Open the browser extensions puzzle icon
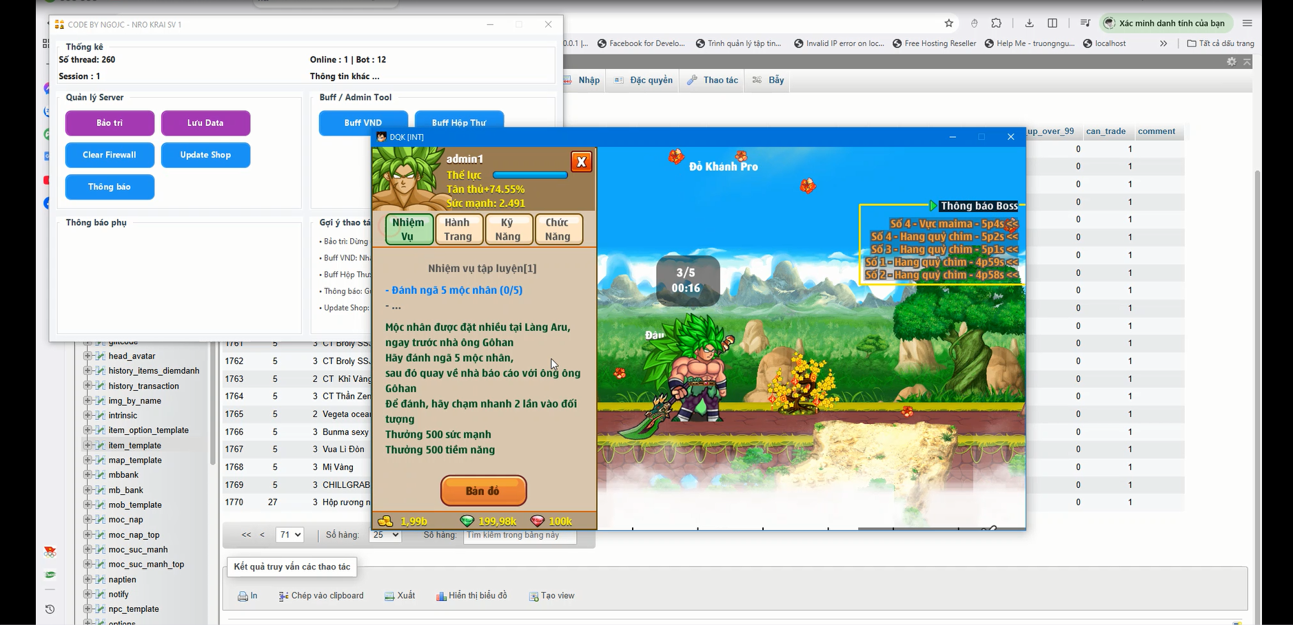Viewport: 1293px width, 625px height. (x=996, y=23)
